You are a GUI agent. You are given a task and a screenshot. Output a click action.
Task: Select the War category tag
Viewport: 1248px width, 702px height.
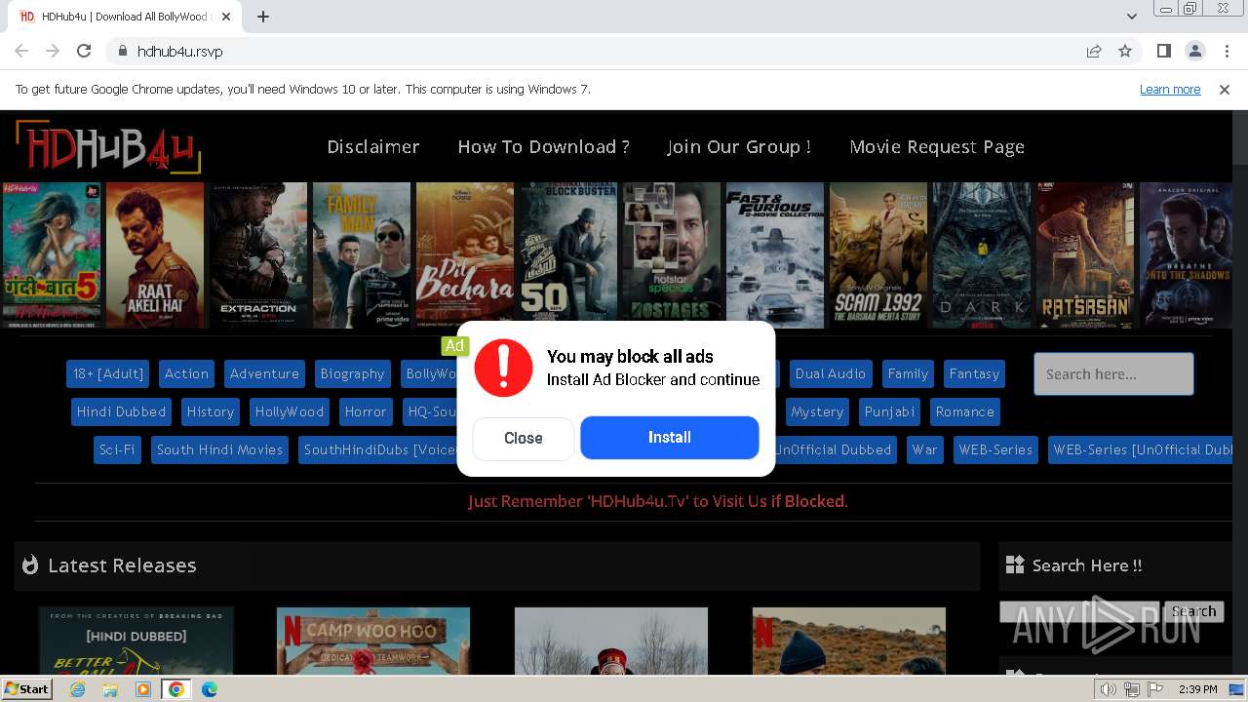[x=924, y=449]
